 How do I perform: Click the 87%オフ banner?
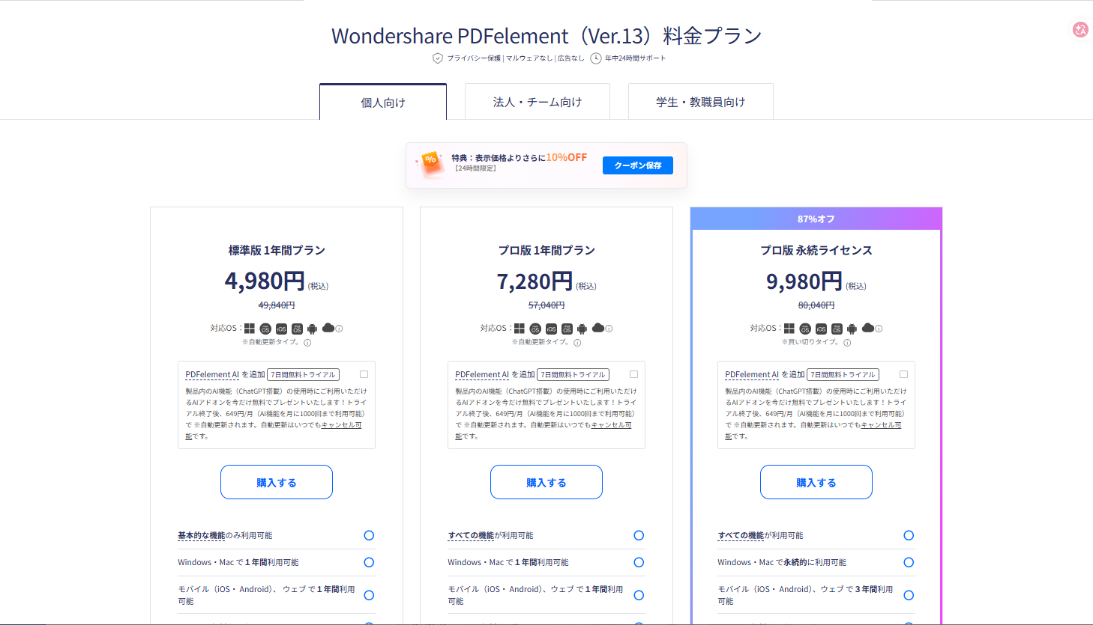(x=816, y=219)
